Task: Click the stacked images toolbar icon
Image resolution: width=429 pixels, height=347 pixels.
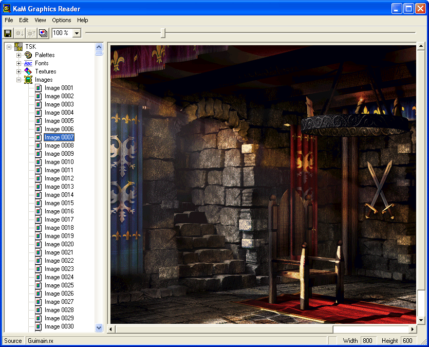Action: pos(43,33)
